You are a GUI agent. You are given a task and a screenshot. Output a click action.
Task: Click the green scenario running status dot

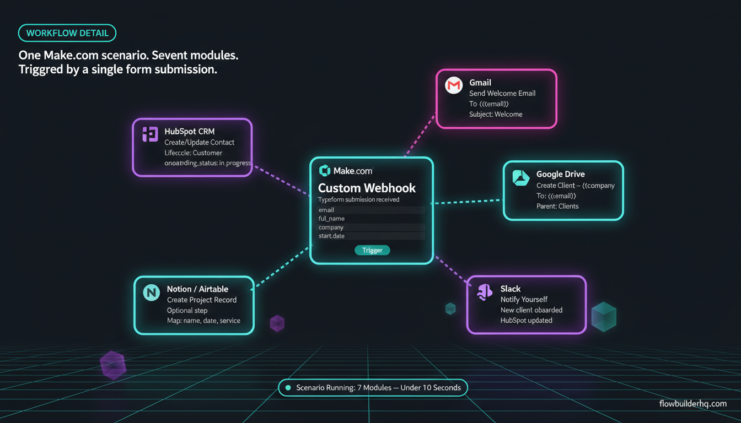(288, 388)
